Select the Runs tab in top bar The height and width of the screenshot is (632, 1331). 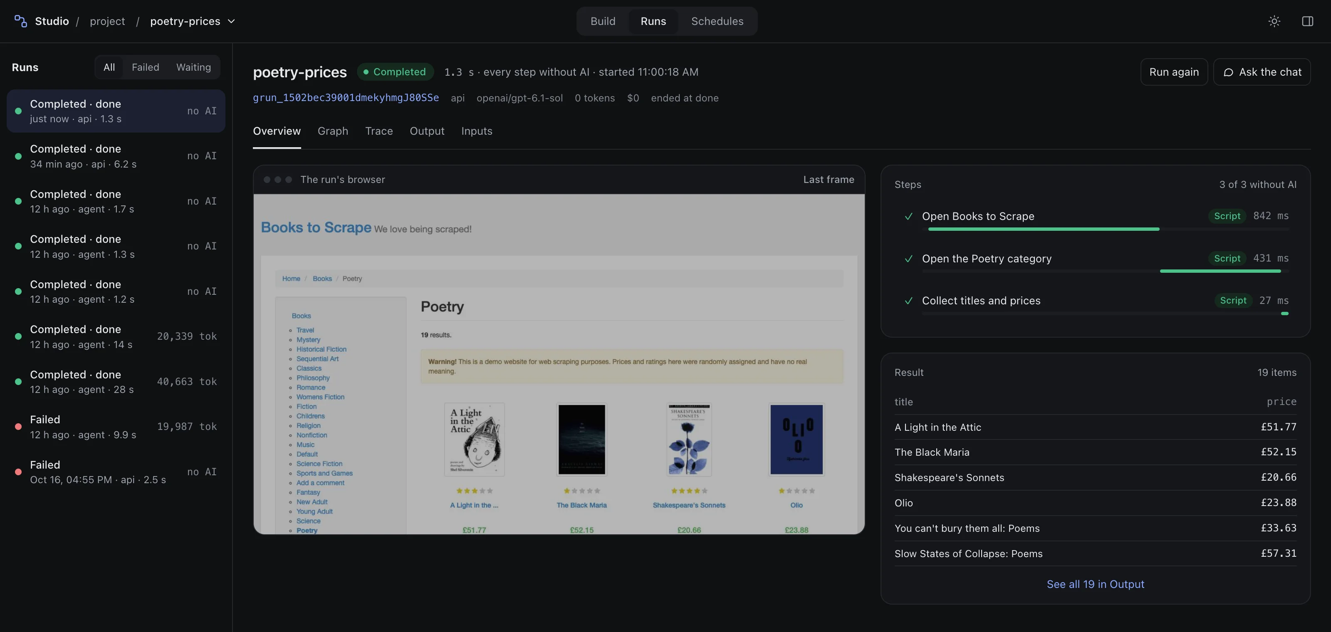pos(653,21)
